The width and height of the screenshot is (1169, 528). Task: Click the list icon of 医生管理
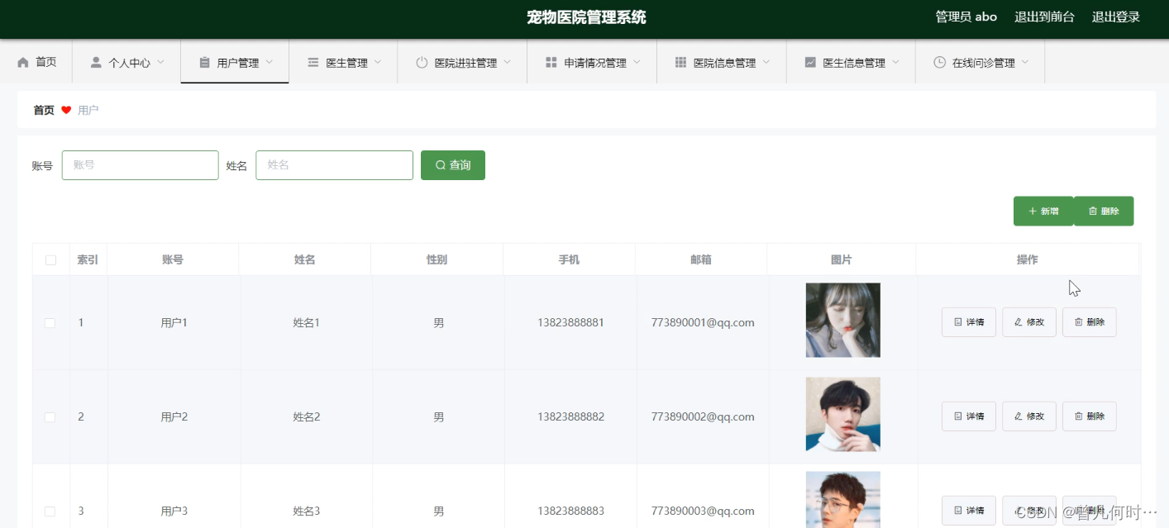[x=313, y=62]
